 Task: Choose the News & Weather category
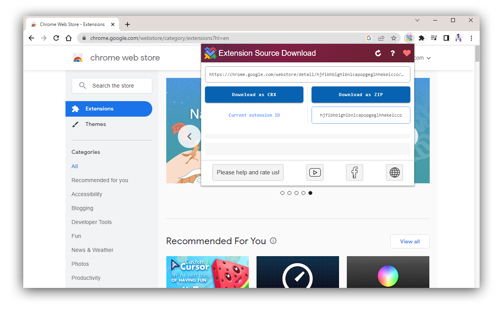tap(93, 250)
